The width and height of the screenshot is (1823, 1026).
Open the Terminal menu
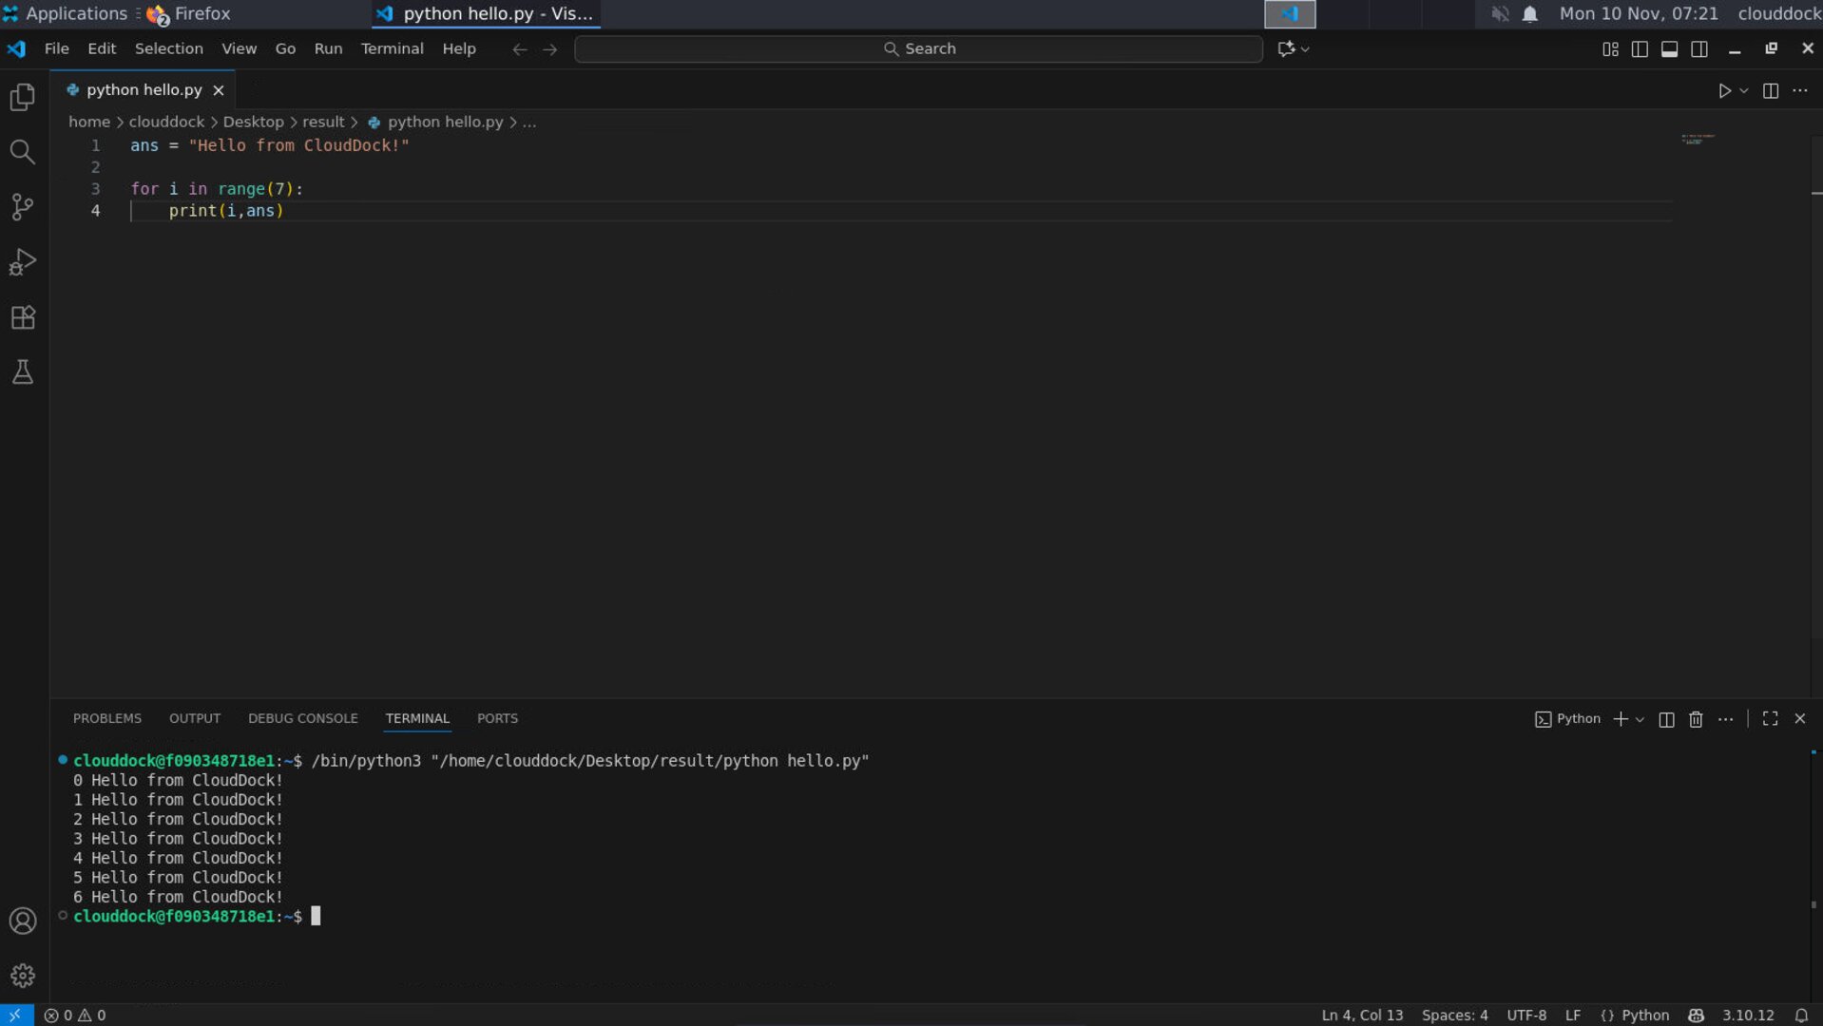pyautogui.click(x=392, y=48)
